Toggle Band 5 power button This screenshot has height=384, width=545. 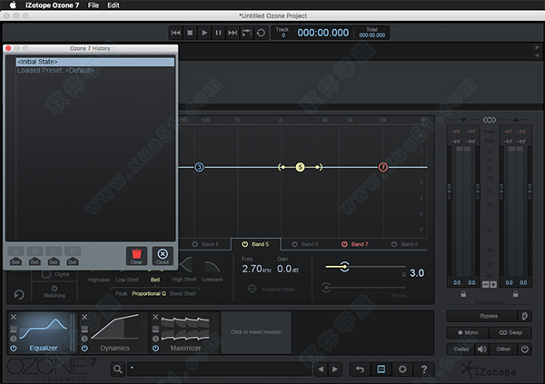244,244
